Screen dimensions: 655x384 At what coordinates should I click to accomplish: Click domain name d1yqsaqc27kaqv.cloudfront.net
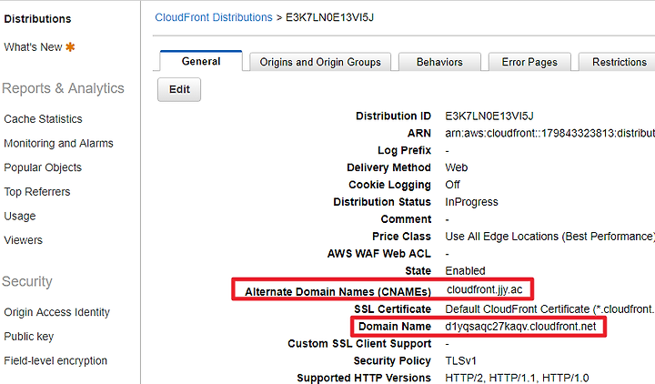point(520,327)
